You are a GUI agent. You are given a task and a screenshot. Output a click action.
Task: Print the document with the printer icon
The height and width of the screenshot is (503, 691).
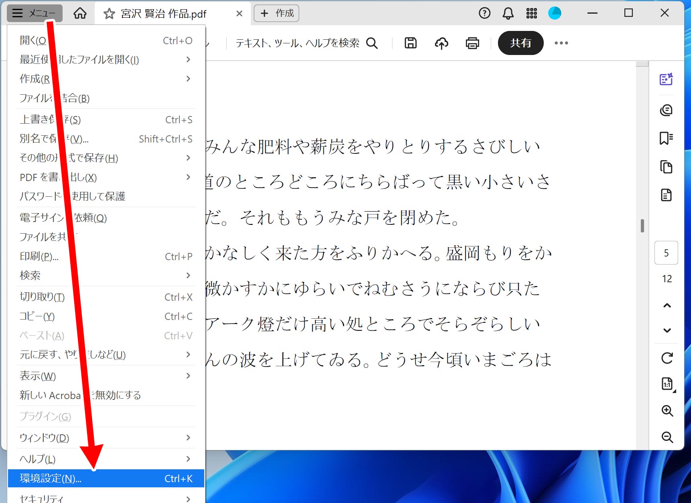[x=473, y=43]
